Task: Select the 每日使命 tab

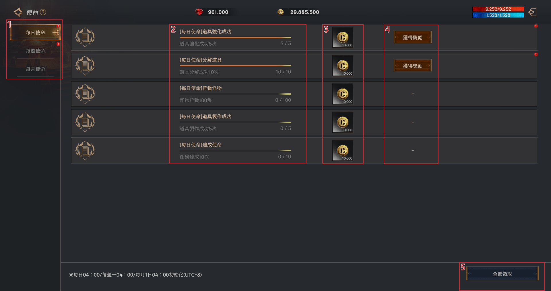Action: 35,33
